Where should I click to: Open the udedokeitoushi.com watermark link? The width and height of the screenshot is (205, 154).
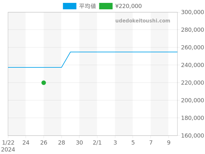point(143,21)
